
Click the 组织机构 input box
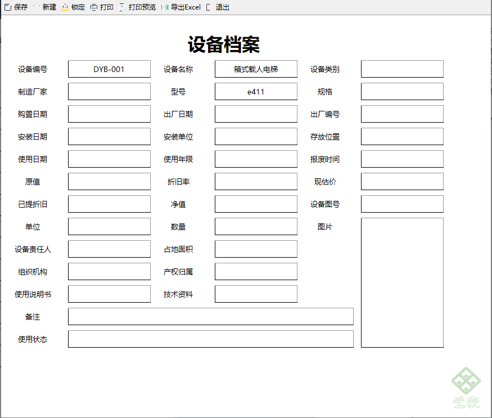109,272
